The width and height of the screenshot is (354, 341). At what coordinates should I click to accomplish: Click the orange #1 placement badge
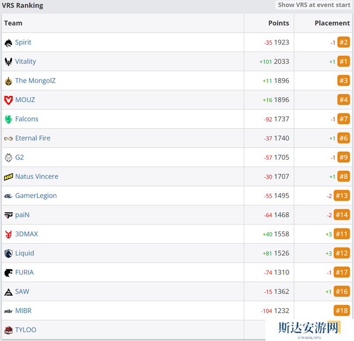pos(343,61)
